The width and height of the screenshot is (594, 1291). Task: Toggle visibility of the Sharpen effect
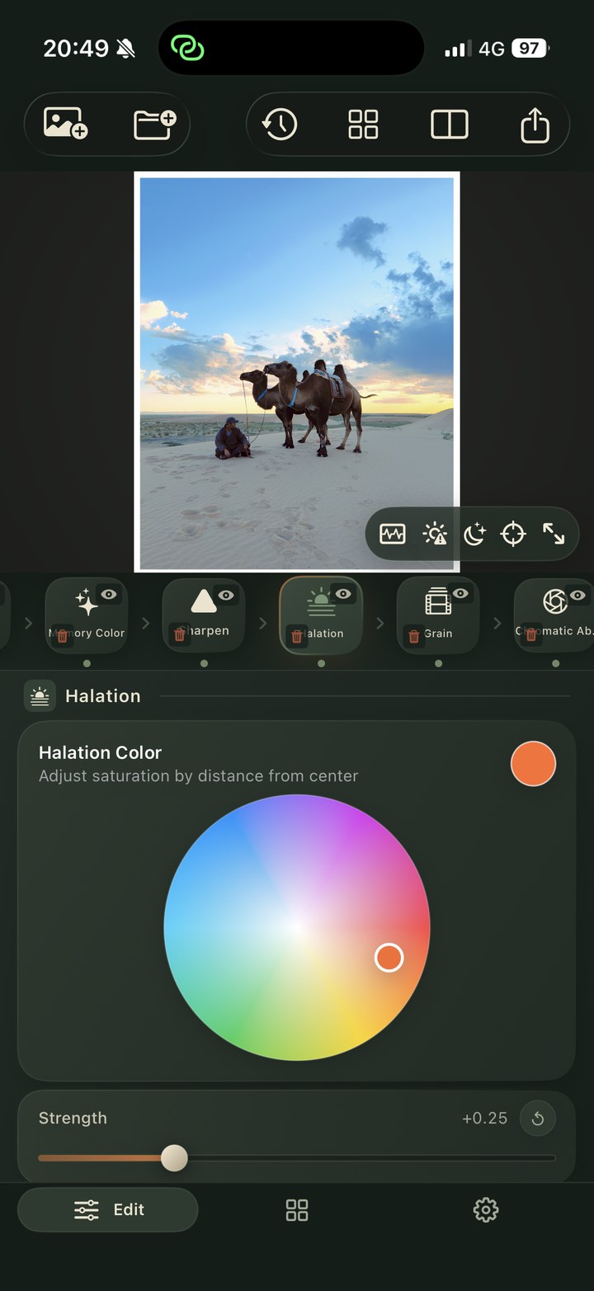click(x=225, y=595)
